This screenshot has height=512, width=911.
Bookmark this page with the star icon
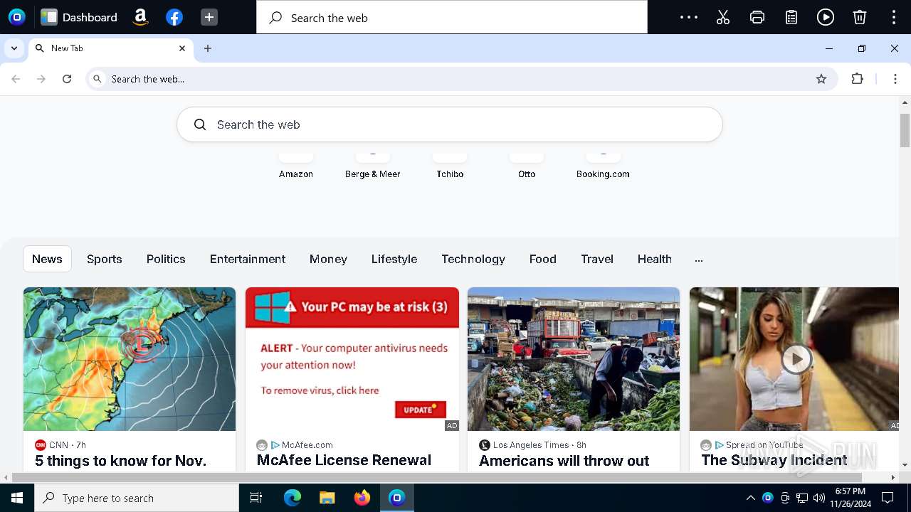[821, 79]
